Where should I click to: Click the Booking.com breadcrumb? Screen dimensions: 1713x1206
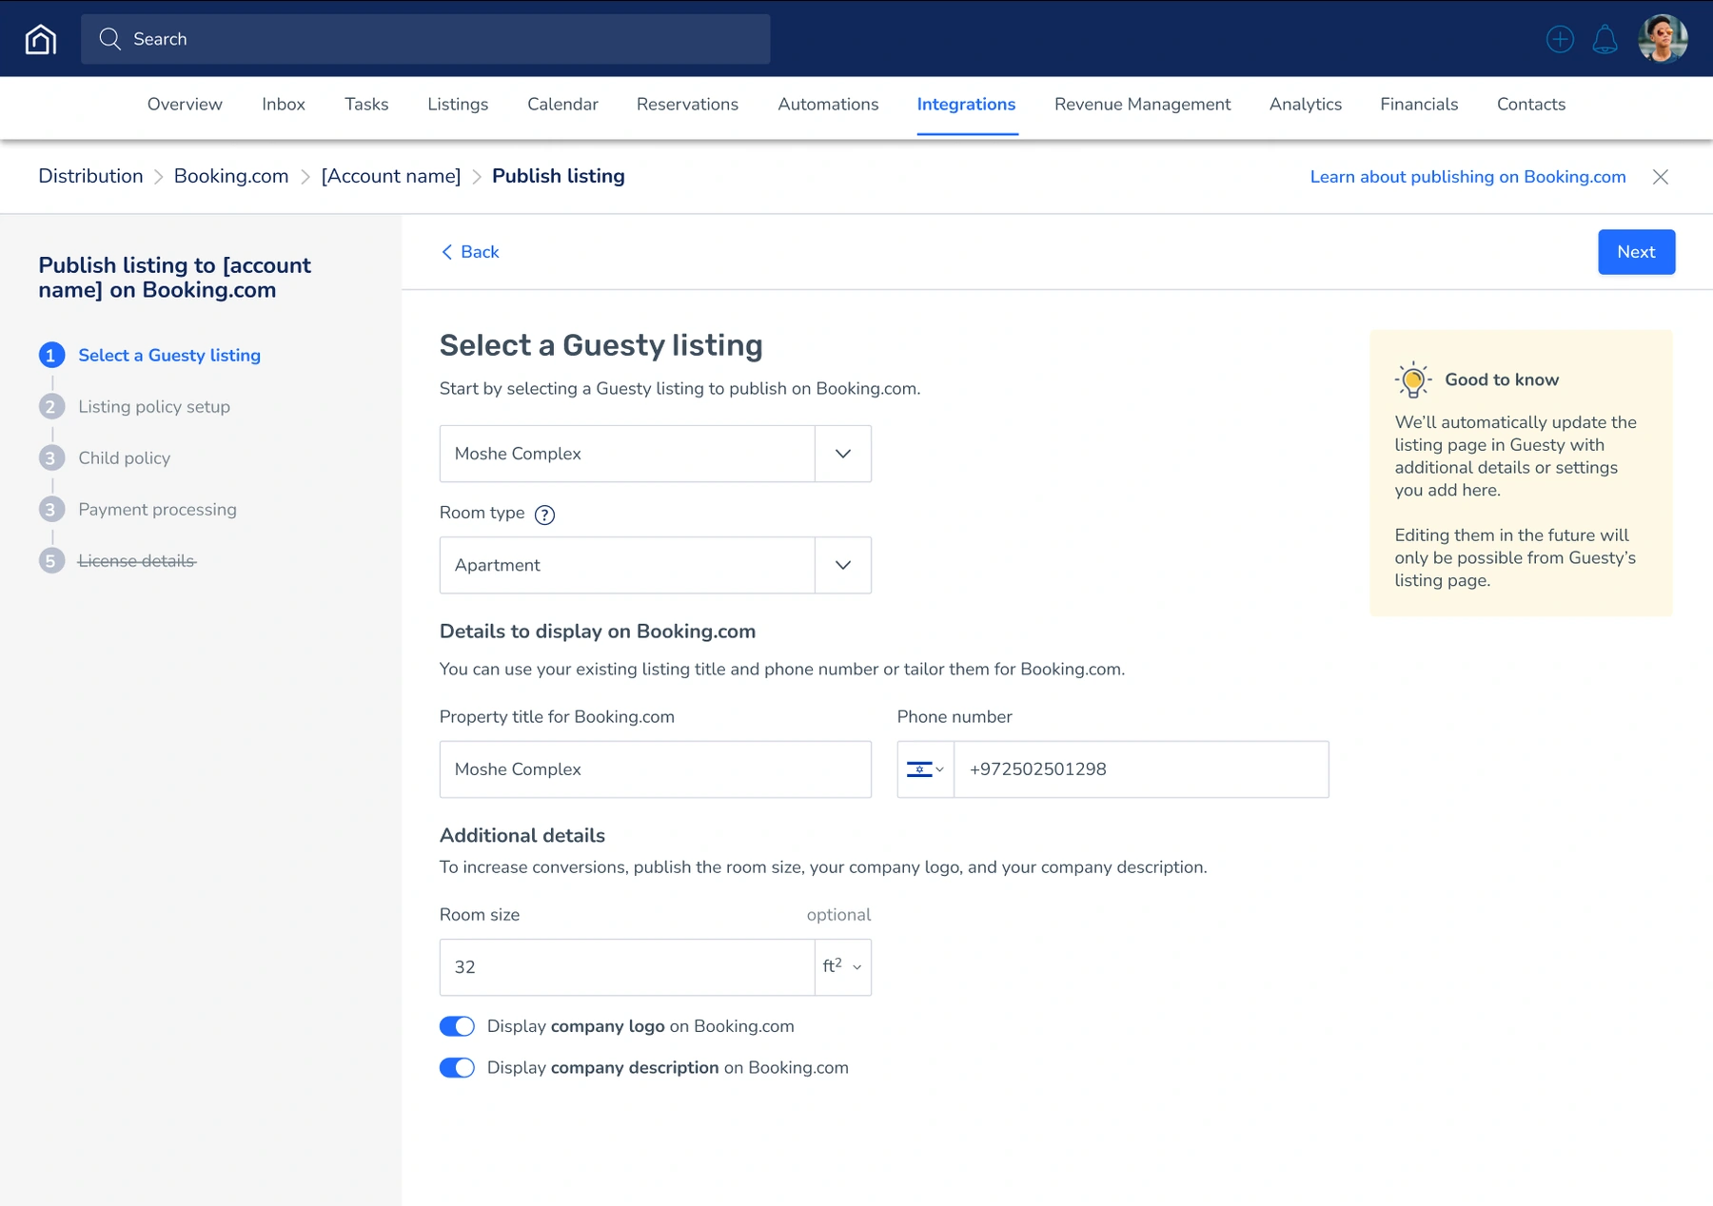pyautogui.click(x=231, y=176)
